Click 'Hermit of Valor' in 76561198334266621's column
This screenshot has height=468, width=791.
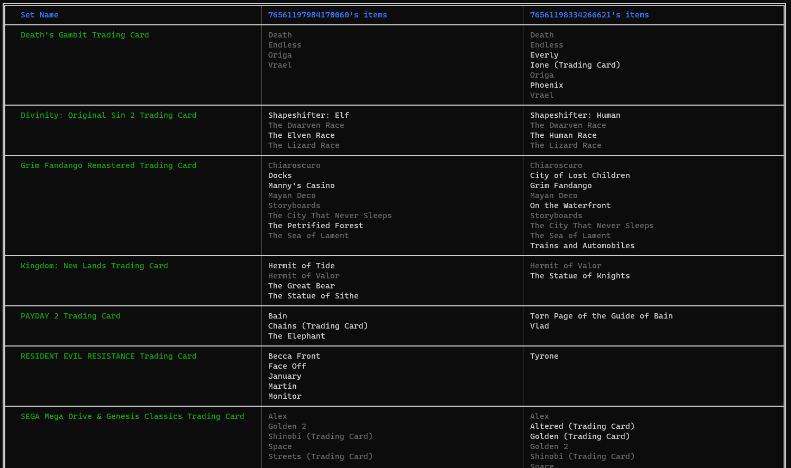[x=566, y=266]
